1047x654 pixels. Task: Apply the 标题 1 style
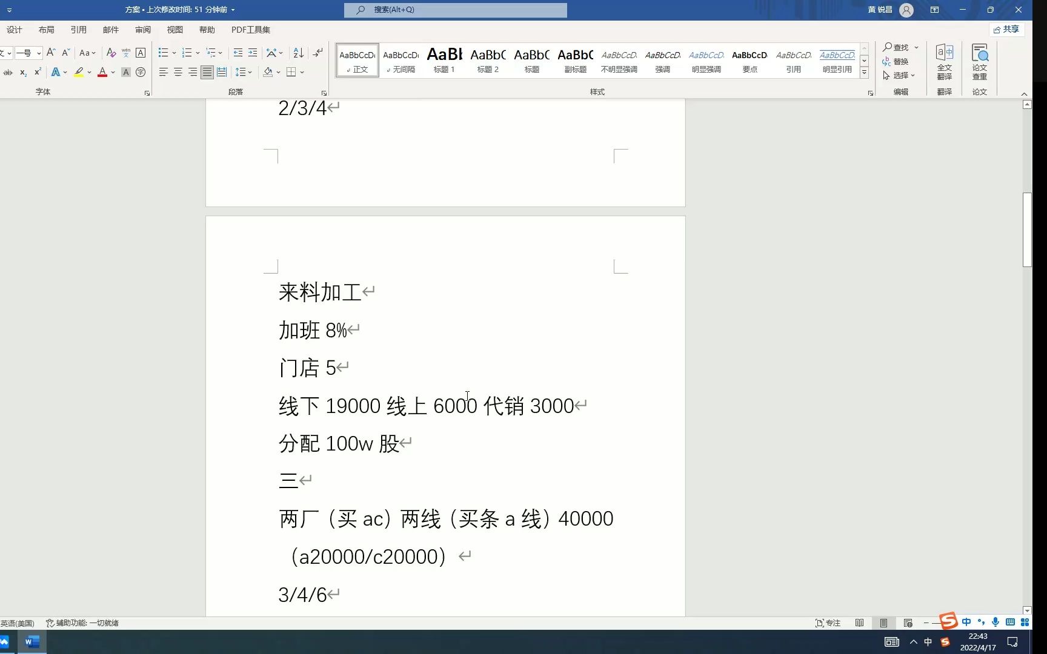click(444, 61)
